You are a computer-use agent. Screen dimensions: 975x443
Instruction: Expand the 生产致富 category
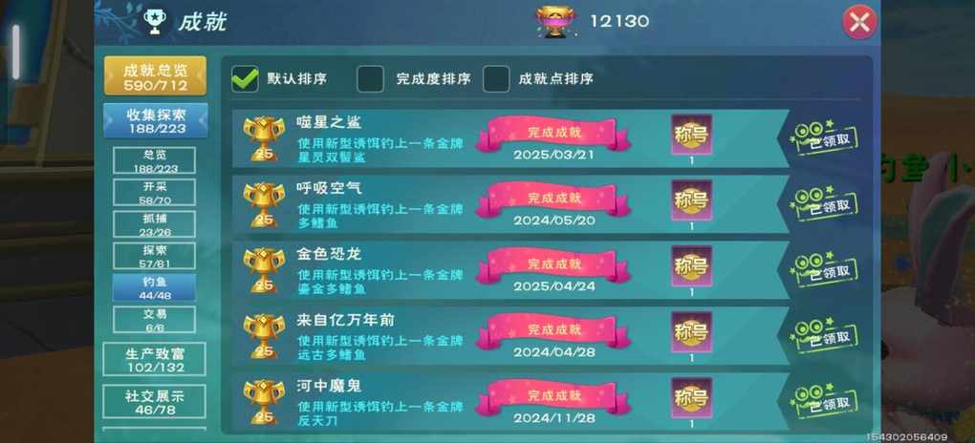click(x=154, y=359)
